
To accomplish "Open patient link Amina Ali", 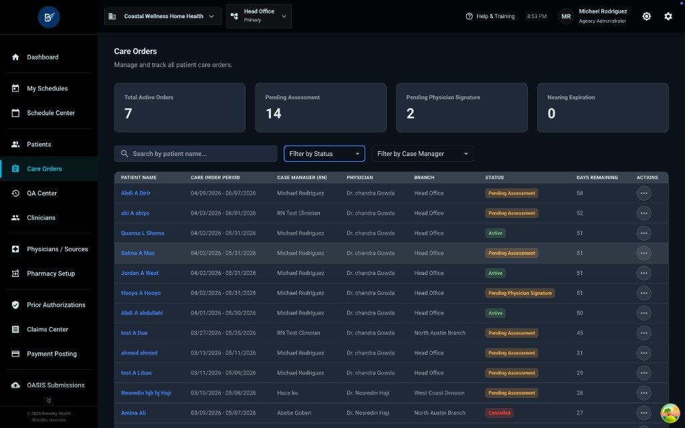I will tap(133, 413).
